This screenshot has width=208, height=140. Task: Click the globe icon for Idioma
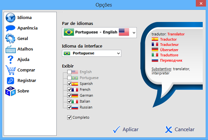(x=11, y=18)
